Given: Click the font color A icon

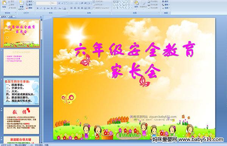Looking at the screenshot, I should [65, 8].
